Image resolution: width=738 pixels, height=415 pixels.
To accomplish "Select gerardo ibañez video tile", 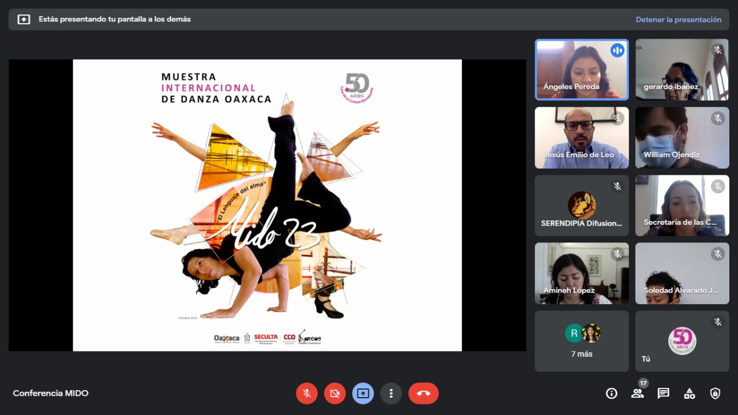I will point(681,70).
